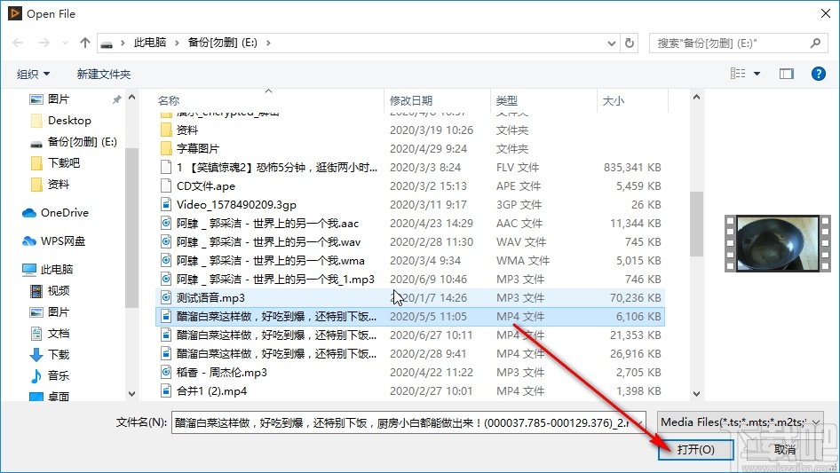Open 下载 under 此电脑
840x473 pixels.
59,355
